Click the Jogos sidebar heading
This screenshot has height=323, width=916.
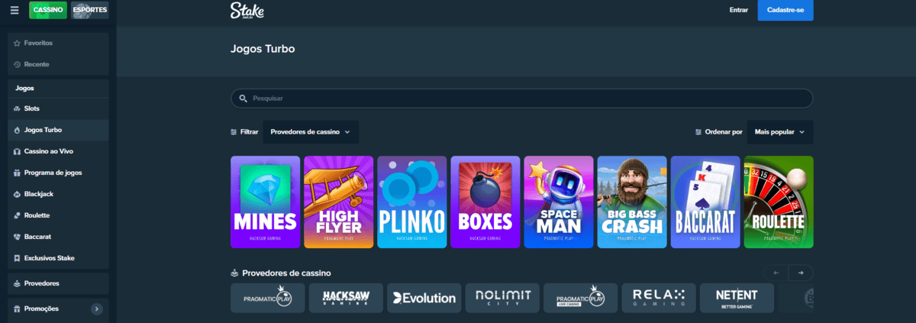pyautogui.click(x=24, y=89)
